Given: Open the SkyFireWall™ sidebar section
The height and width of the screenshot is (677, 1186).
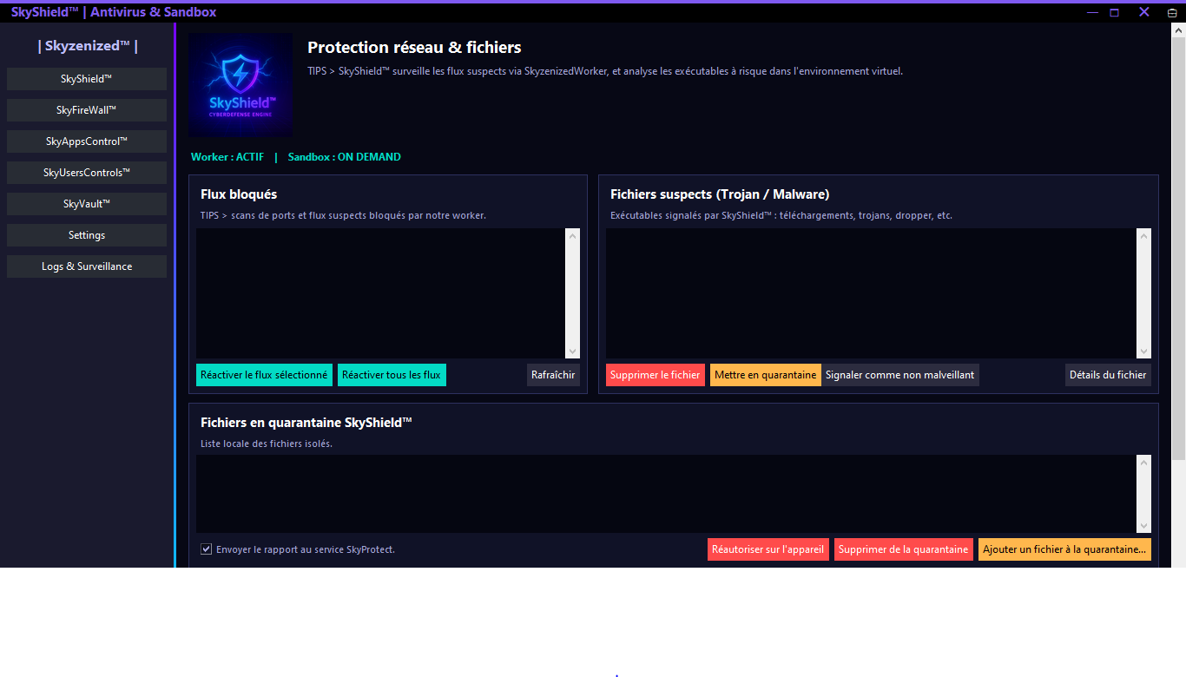Looking at the screenshot, I should (x=87, y=110).
